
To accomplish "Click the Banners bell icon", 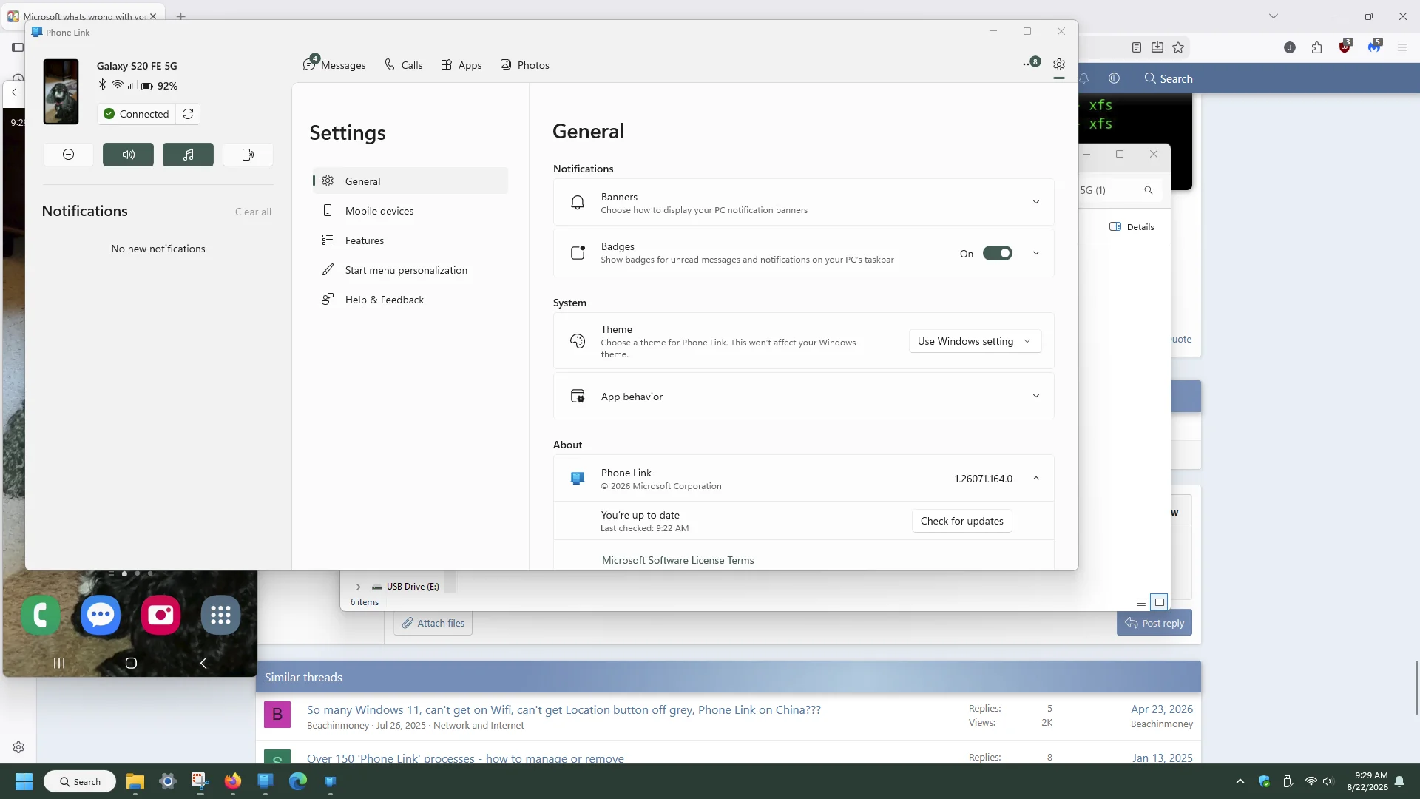I will coord(578,202).
